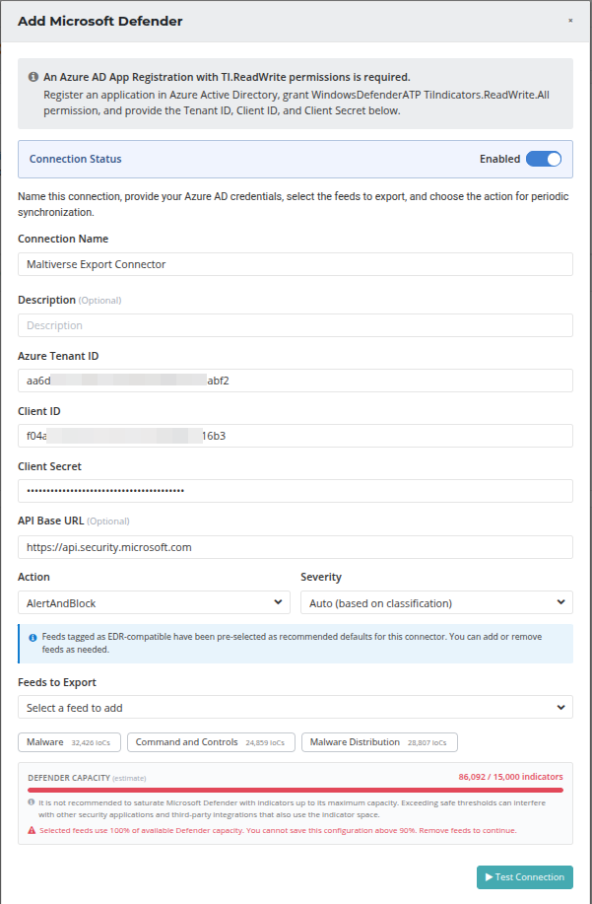Image resolution: width=592 pixels, height=904 pixels.
Task: Click the red warning triangle icon
Action: [x=33, y=830]
